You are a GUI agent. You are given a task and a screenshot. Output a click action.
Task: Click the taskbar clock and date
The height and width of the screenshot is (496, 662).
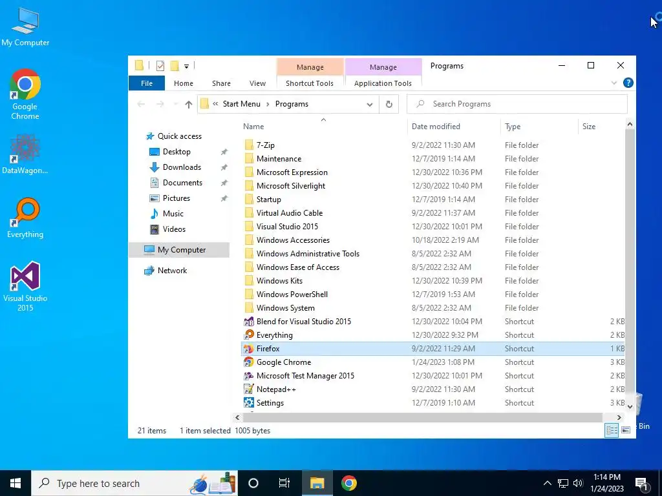pyautogui.click(x=606, y=483)
